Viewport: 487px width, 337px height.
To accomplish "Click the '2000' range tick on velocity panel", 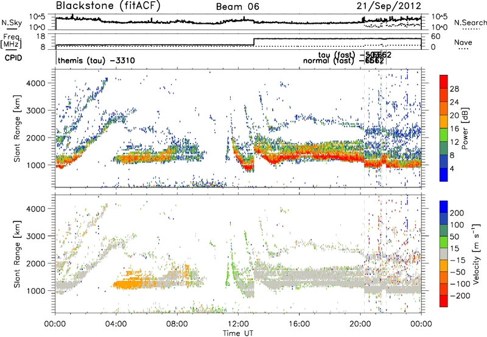I will (35, 263).
